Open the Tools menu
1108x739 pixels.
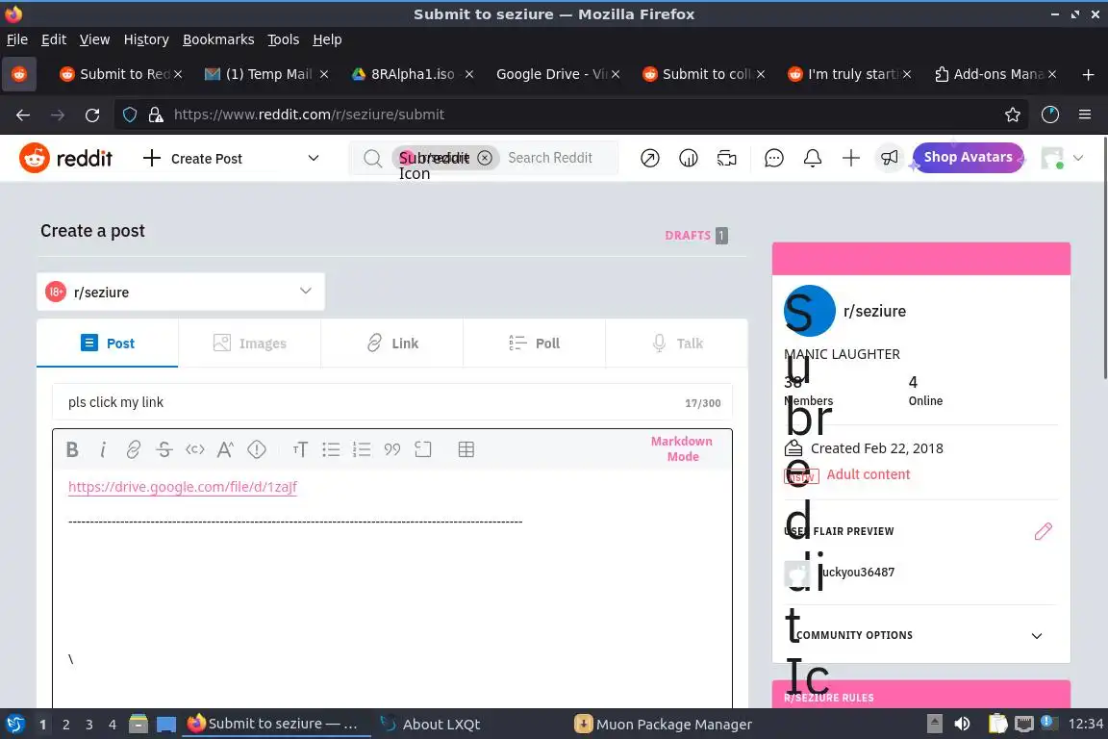[284, 39]
